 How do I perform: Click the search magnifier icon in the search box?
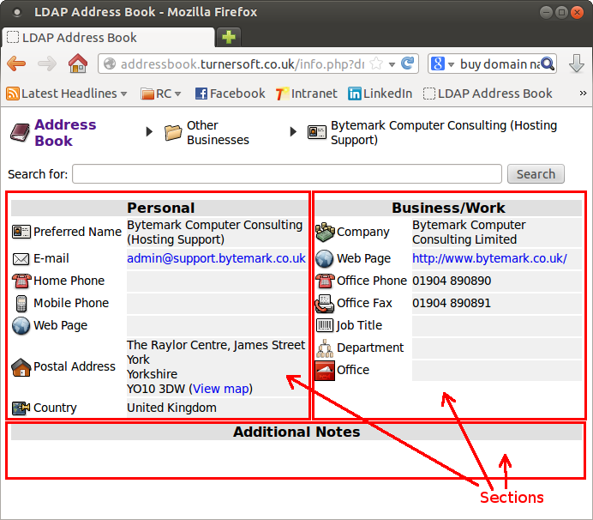point(548,63)
